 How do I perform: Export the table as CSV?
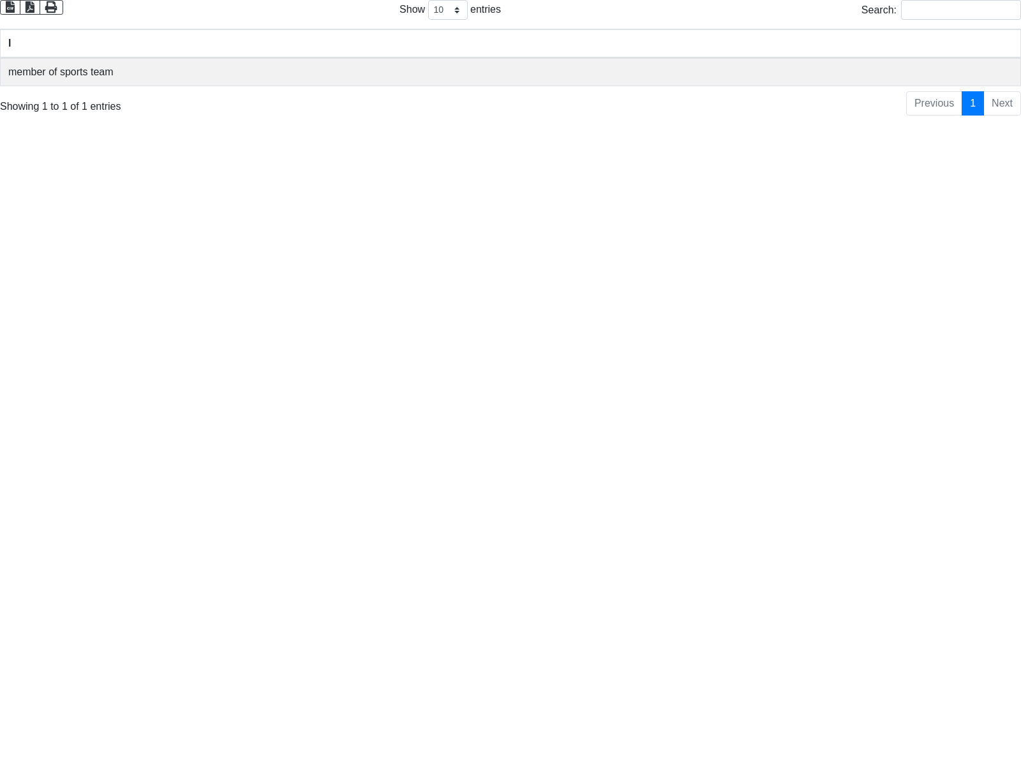10,7
